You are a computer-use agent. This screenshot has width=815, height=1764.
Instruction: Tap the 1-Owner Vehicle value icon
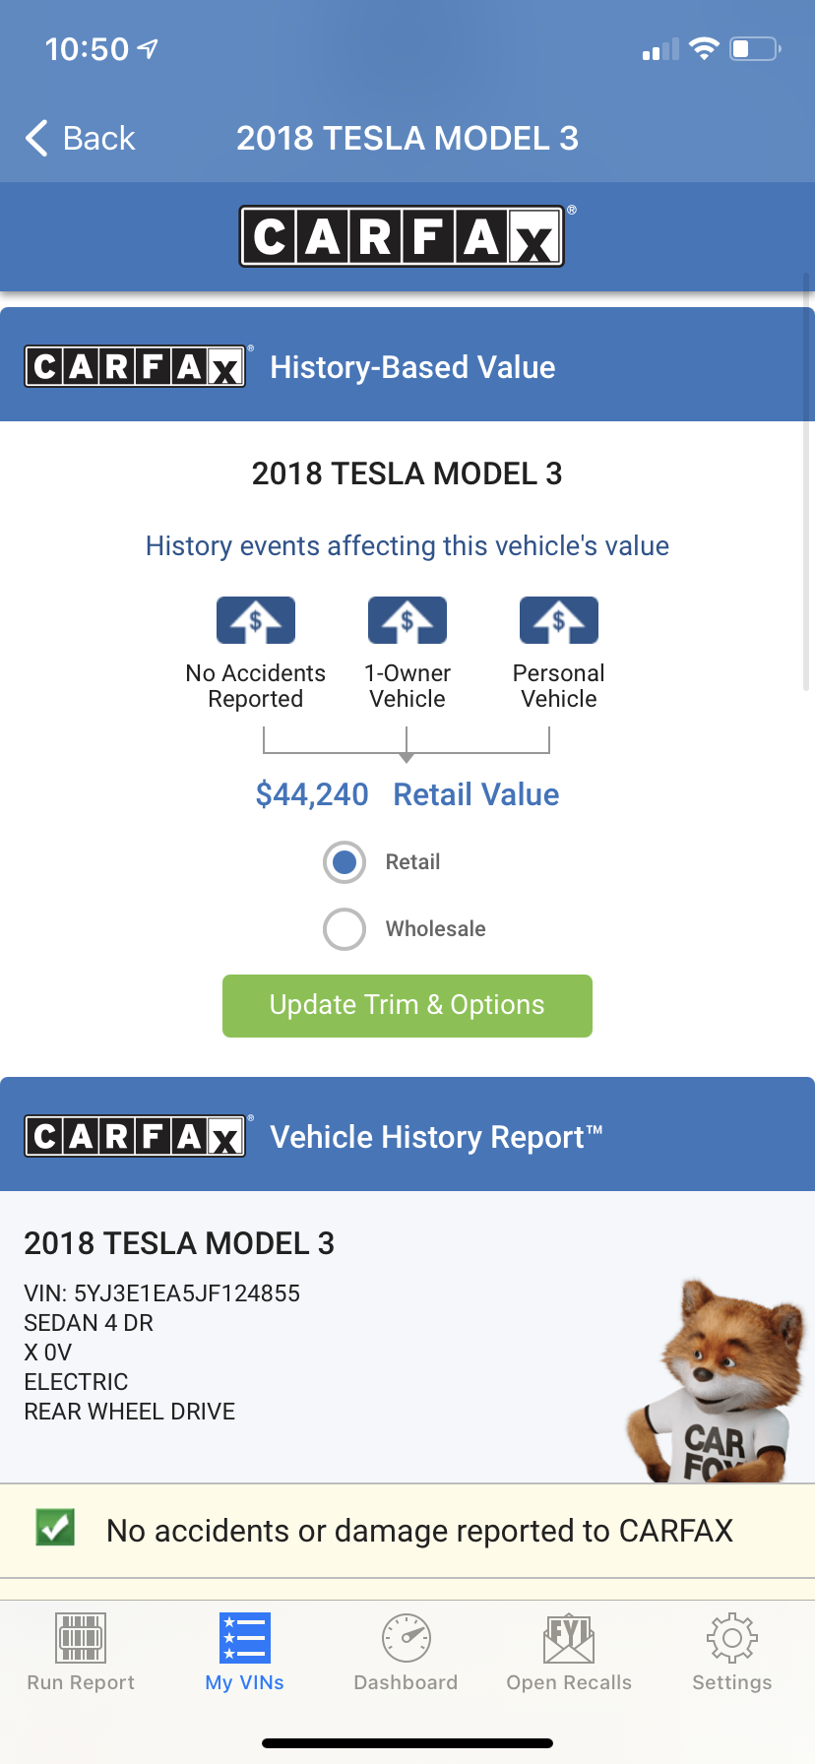pos(407,620)
